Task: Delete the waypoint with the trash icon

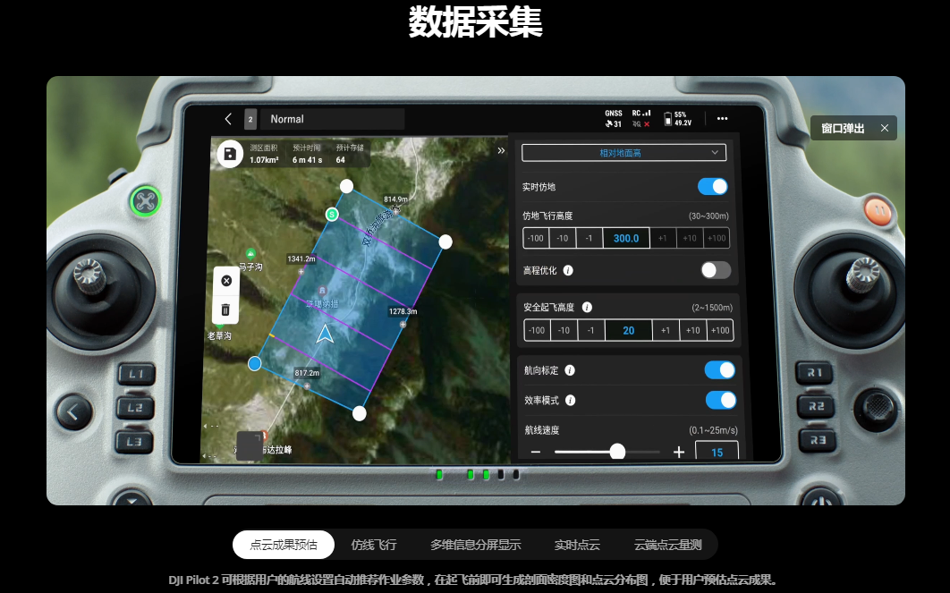Action: 225,309
